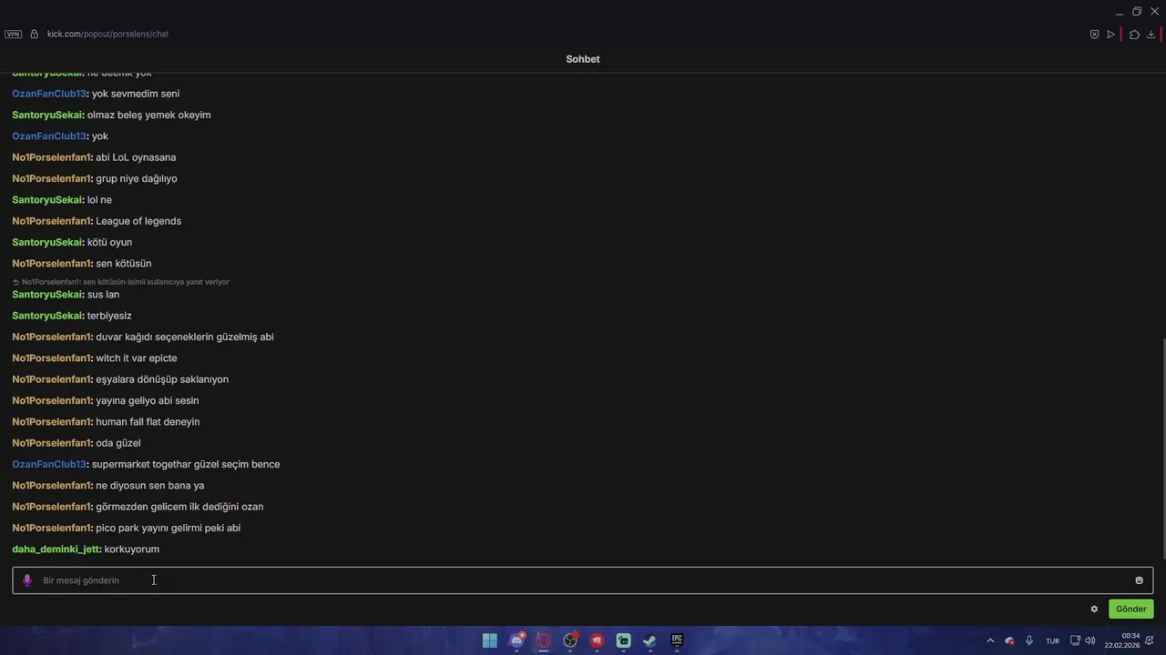Click the standalone message 'yok' from OzanFanClub13
1166x655 pixels.
point(100,136)
